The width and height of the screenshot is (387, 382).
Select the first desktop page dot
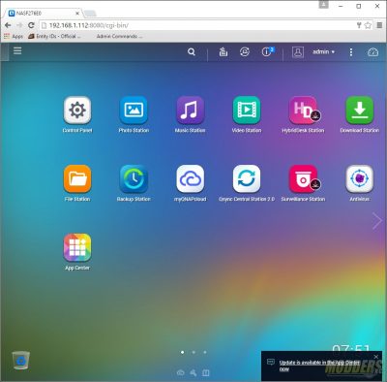coord(183,352)
